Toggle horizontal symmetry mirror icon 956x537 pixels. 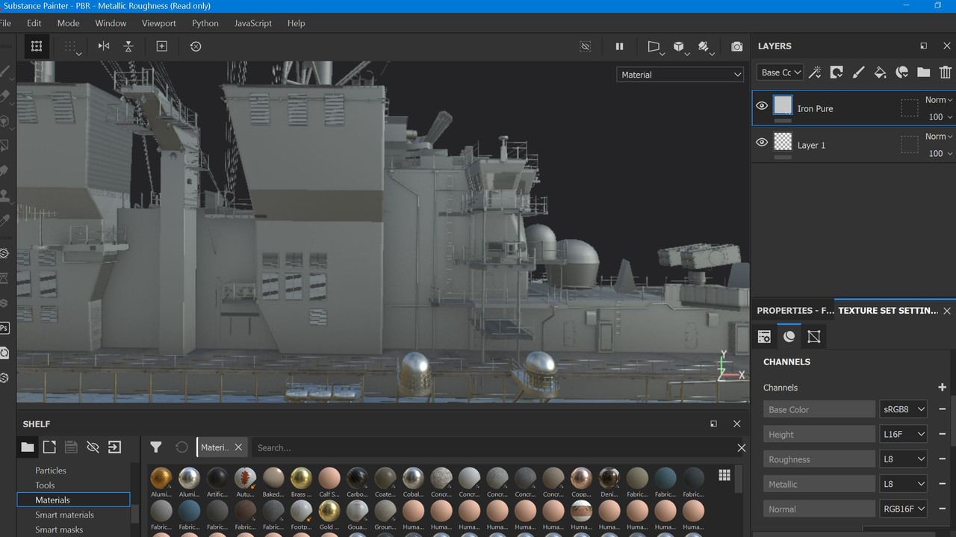104,46
